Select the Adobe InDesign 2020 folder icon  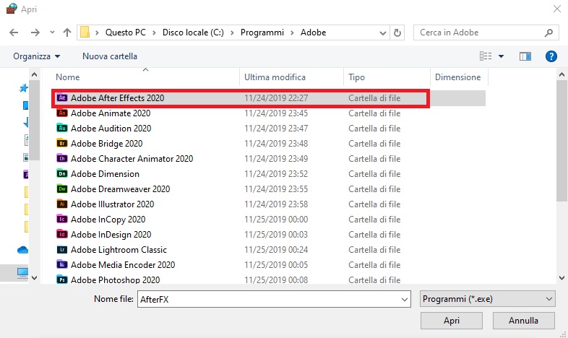[x=62, y=235]
